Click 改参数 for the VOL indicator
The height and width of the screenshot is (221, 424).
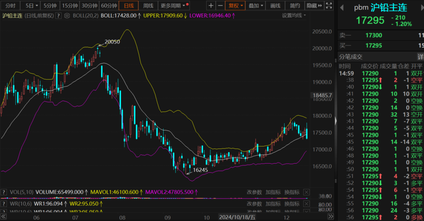coord(254,192)
